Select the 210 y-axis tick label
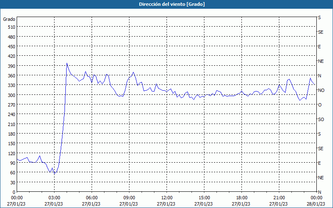 click(12, 124)
